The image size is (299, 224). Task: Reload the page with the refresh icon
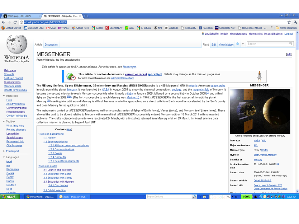pyautogui.click(x=15, y=22)
